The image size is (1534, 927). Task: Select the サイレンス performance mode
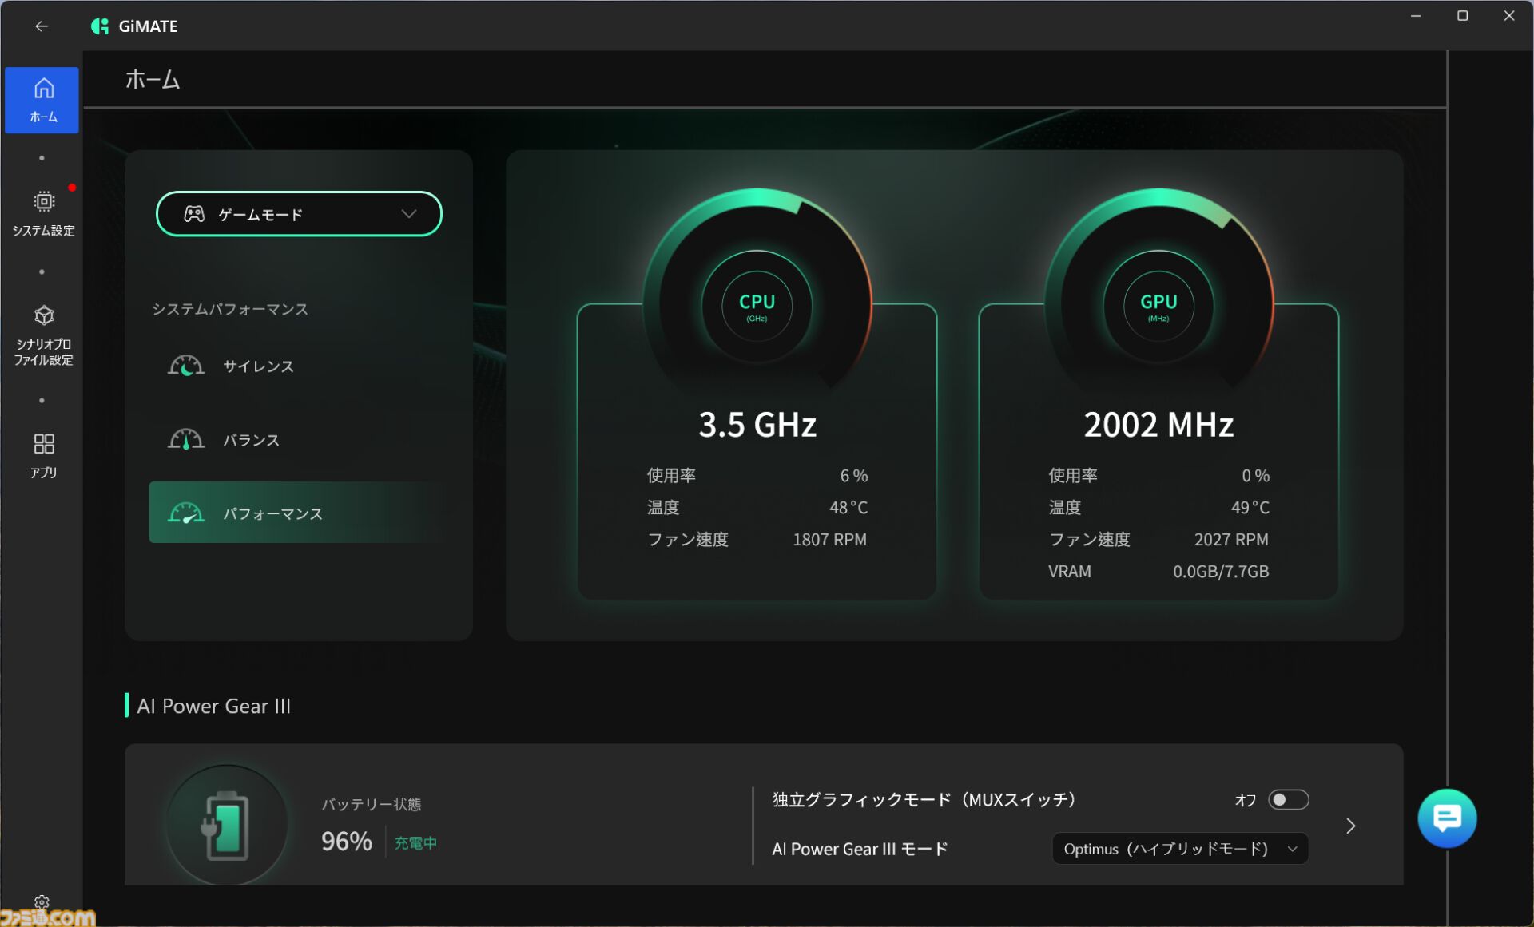[x=299, y=366]
